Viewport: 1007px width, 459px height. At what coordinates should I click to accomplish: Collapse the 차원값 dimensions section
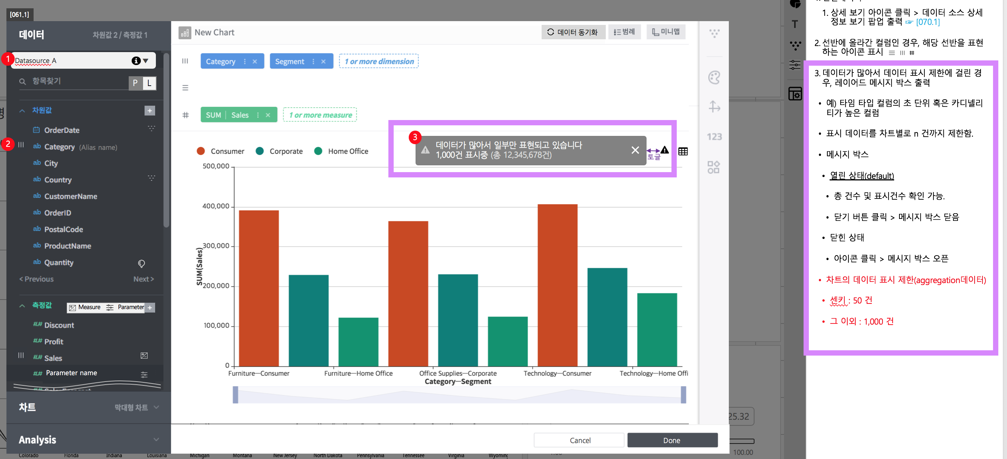pos(22,111)
